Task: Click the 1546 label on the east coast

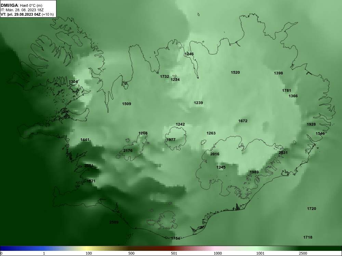Action: 320,133
